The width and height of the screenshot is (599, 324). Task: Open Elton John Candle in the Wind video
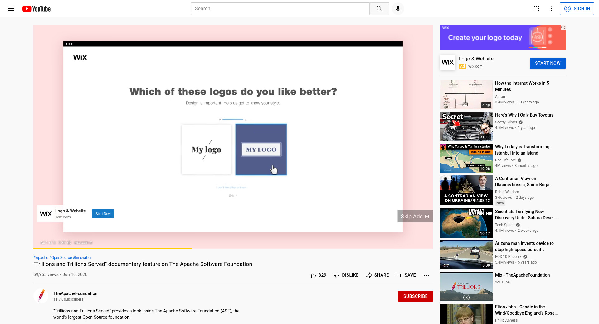tap(526, 310)
